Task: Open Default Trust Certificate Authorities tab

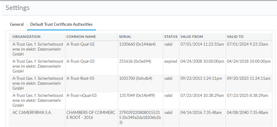Action: [61, 24]
